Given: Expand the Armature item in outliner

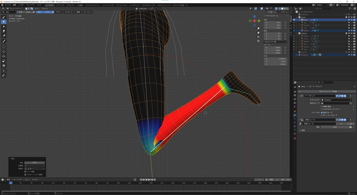Looking at the screenshot, I should coord(297,55).
